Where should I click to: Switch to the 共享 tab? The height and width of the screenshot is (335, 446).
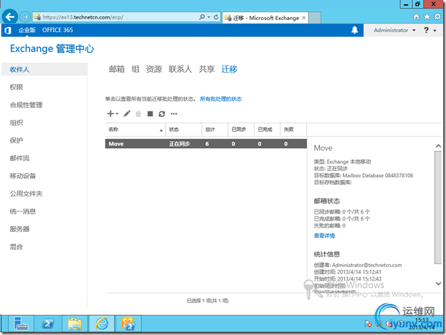(x=207, y=69)
